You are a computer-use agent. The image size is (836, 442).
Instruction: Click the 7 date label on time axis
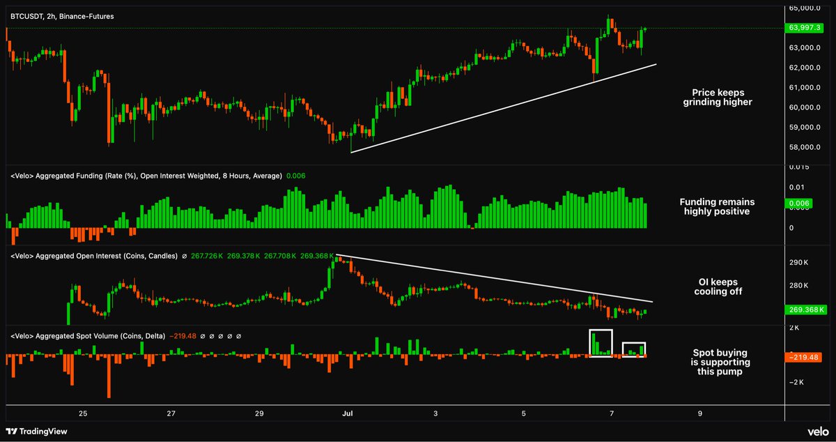coord(611,413)
